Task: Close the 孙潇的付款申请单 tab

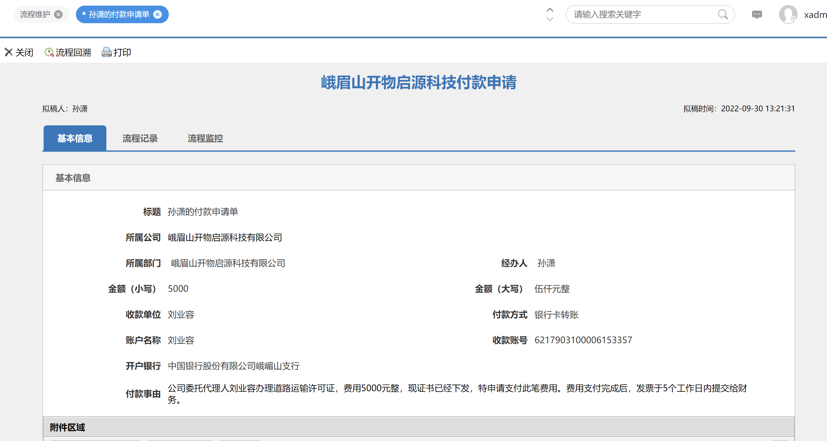Action: (157, 14)
